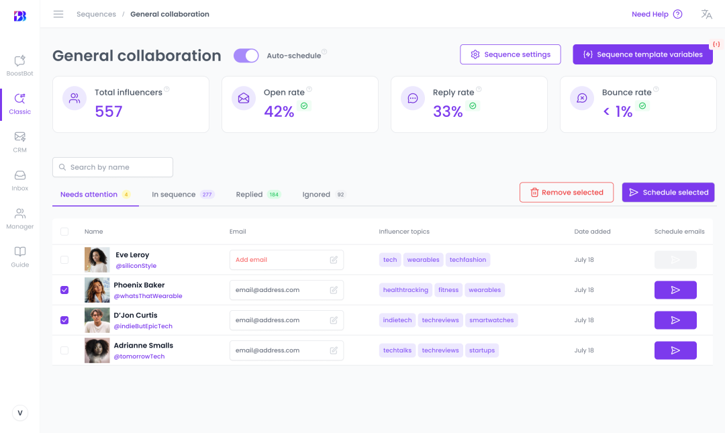The width and height of the screenshot is (725, 433).
Task: Go to Inbox in sidebar
Action: click(20, 176)
